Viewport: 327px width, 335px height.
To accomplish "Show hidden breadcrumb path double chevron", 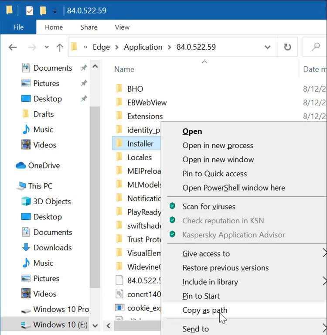I will [85, 47].
